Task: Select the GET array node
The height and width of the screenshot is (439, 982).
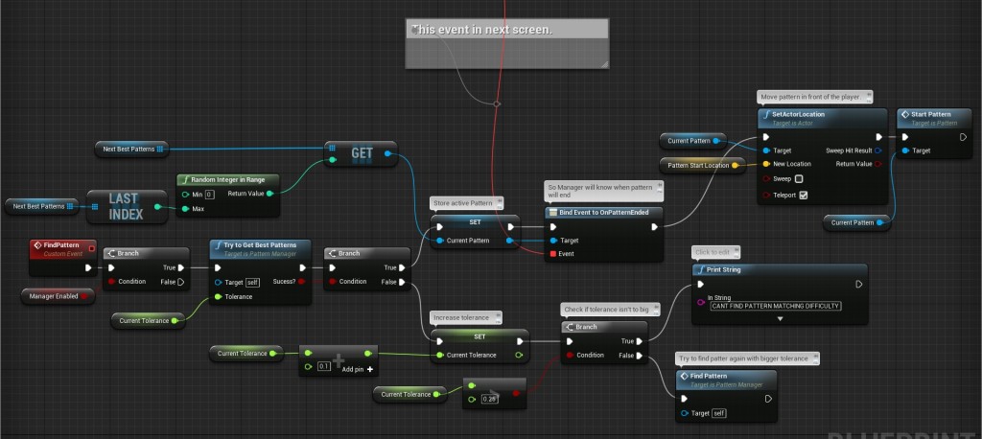Action: (x=361, y=154)
